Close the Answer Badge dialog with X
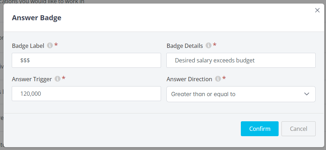Image resolution: width=326 pixels, height=150 pixels. [x=317, y=10]
